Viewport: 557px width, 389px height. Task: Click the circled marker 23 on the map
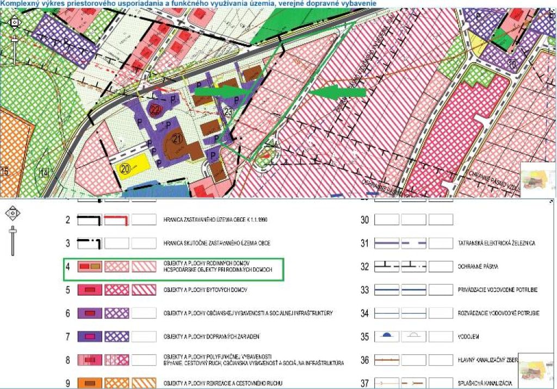point(228,111)
